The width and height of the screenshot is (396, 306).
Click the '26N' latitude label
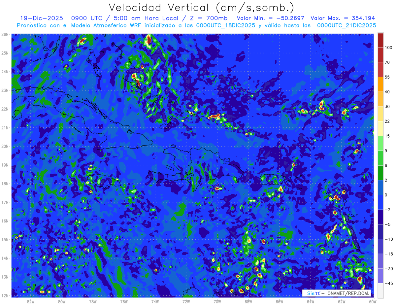tap(5, 34)
